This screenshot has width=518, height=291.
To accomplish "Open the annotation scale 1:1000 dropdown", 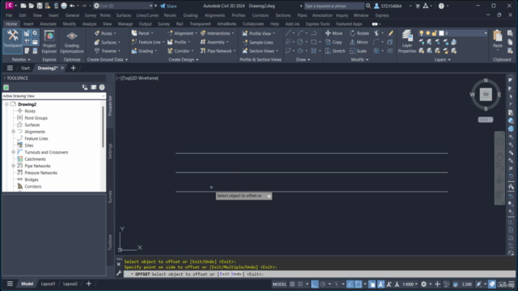I will pos(410,284).
